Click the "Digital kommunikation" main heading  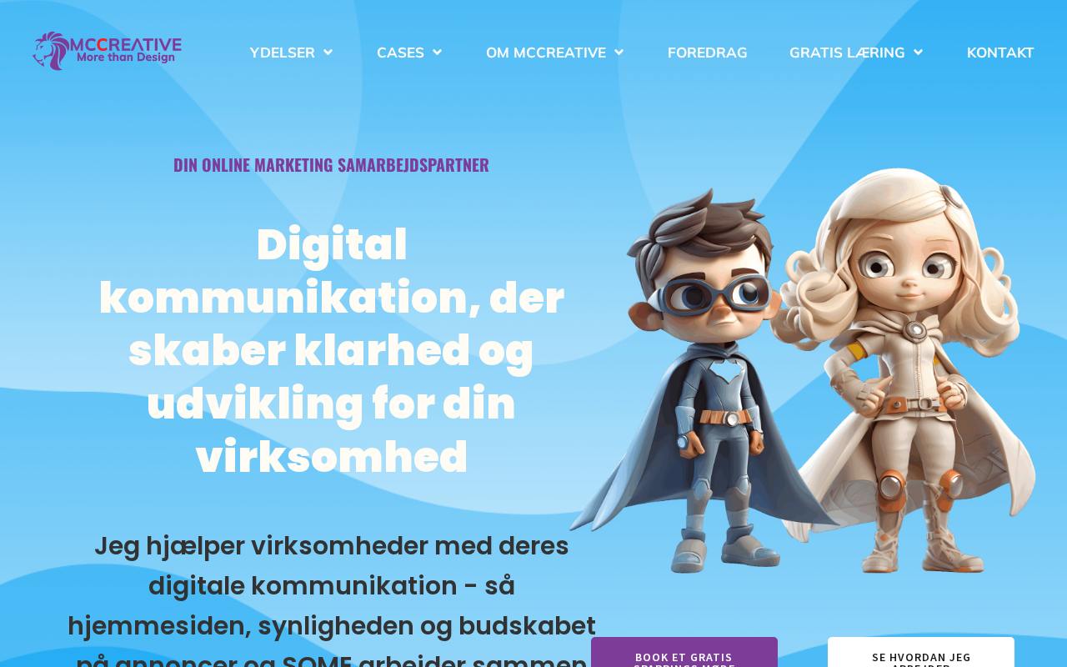click(332, 351)
